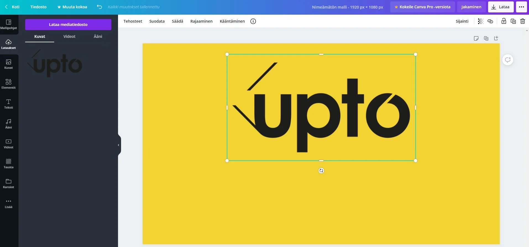Image resolution: width=529 pixels, height=247 pixels.
Task: Click Lataa mediatiedosto upload button
Action: (68, 25)
